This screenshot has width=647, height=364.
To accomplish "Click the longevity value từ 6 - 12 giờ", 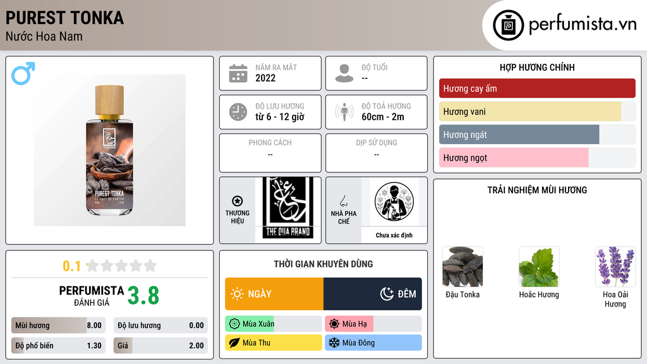I will pos(280,117).
